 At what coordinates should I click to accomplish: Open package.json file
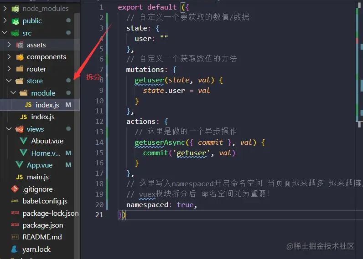pos(40,225)
